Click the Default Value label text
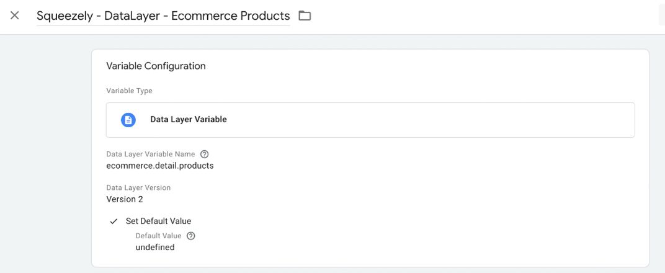Image resolution: width=665 pixels, height=273 pixels. 158,236
